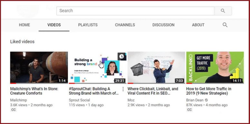Click verified badge beside Brian Dean

tap(206, 100)
